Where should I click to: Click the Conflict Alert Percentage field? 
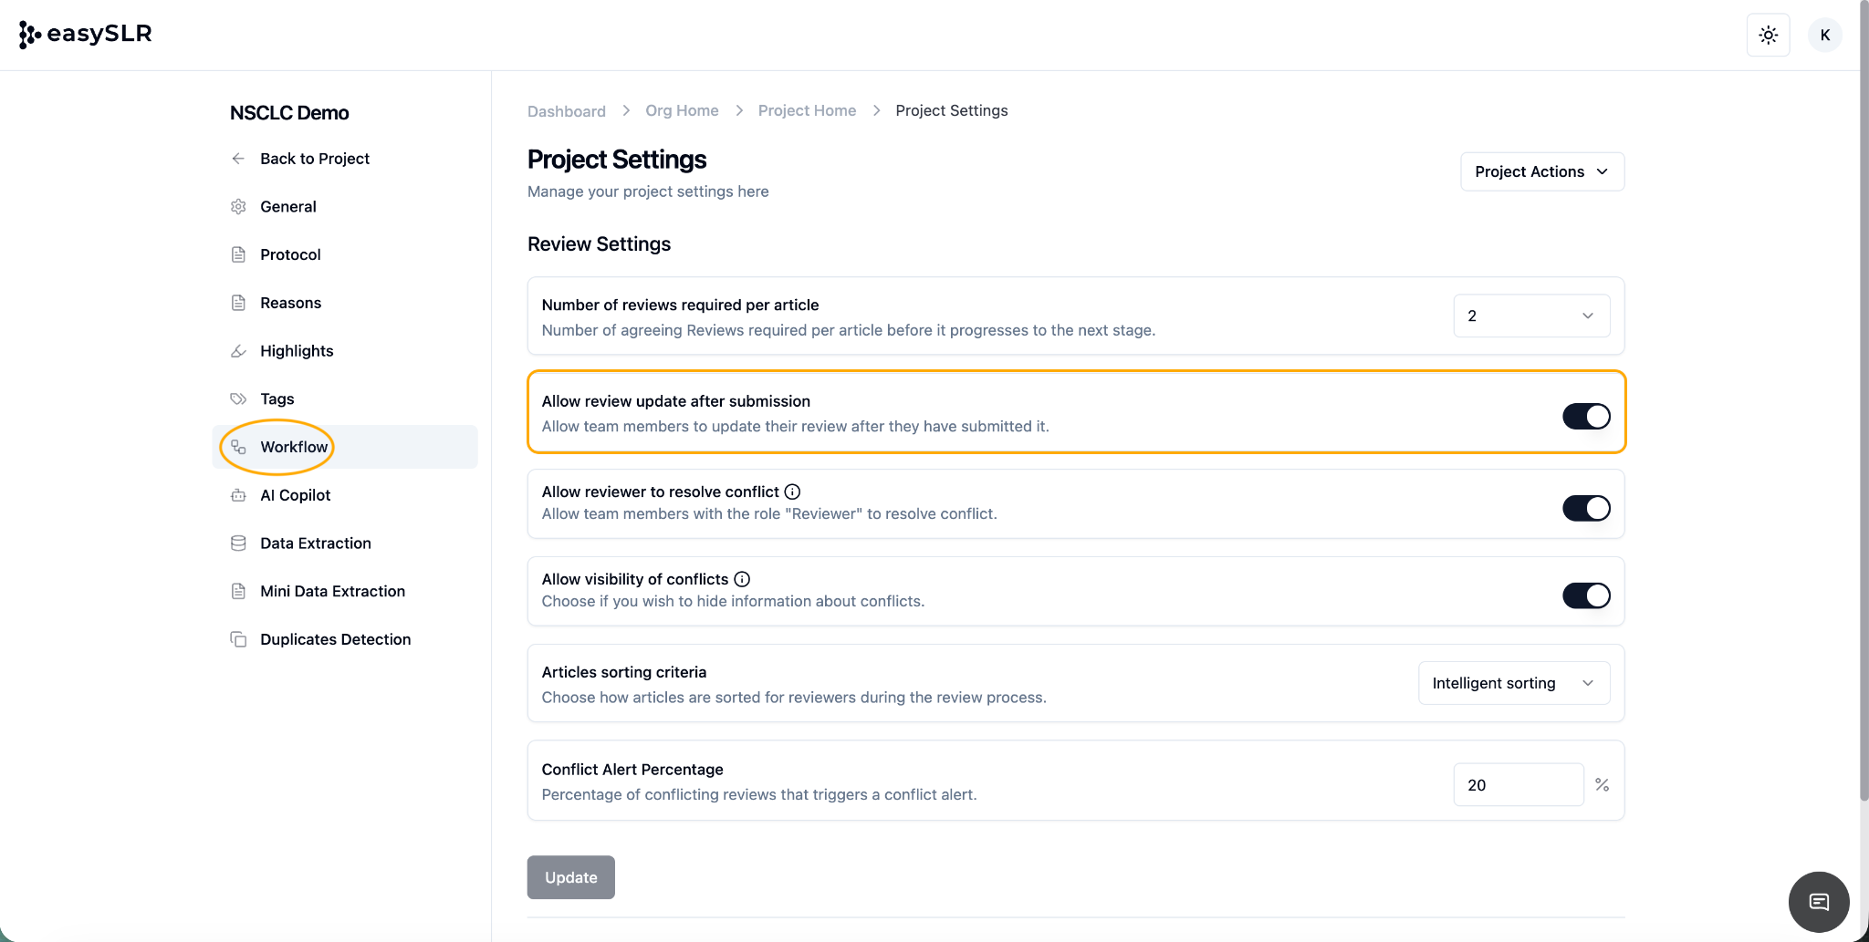pos(1518,785)
